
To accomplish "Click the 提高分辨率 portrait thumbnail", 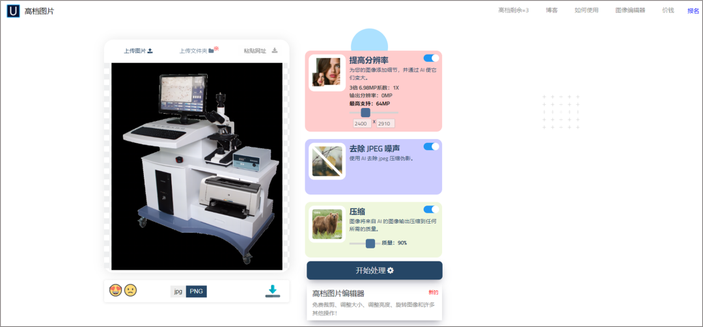I will coord(327,73).
